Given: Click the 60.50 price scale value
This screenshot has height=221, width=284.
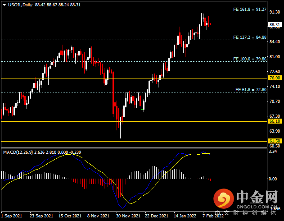Looking at the screenshot, I should tap(275, 146).
